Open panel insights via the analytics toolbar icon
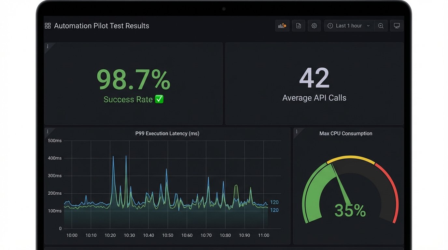The height and width of the screenshot is (250, 448). click(x=282, y=25)
